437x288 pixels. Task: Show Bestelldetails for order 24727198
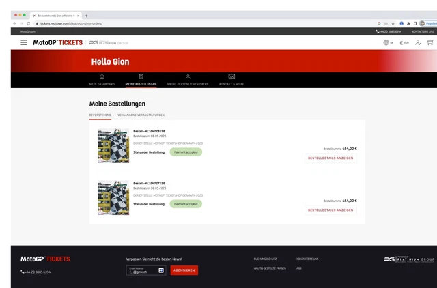(330, 210)
